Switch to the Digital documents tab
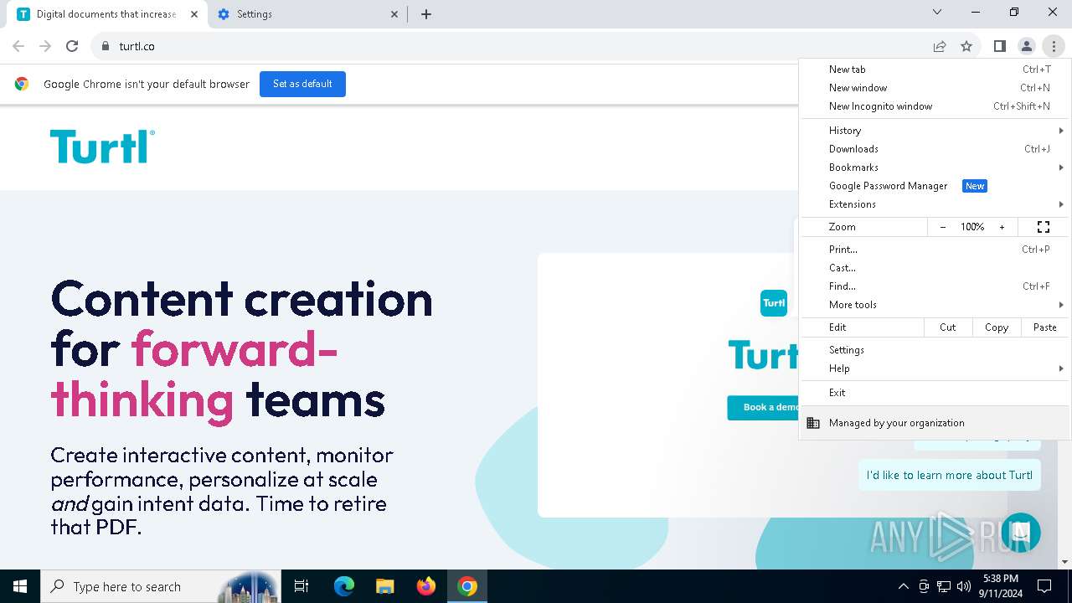Screen dimensions: 1072x603 tap(108, 14)
